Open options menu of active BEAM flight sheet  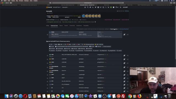[128, 35]
